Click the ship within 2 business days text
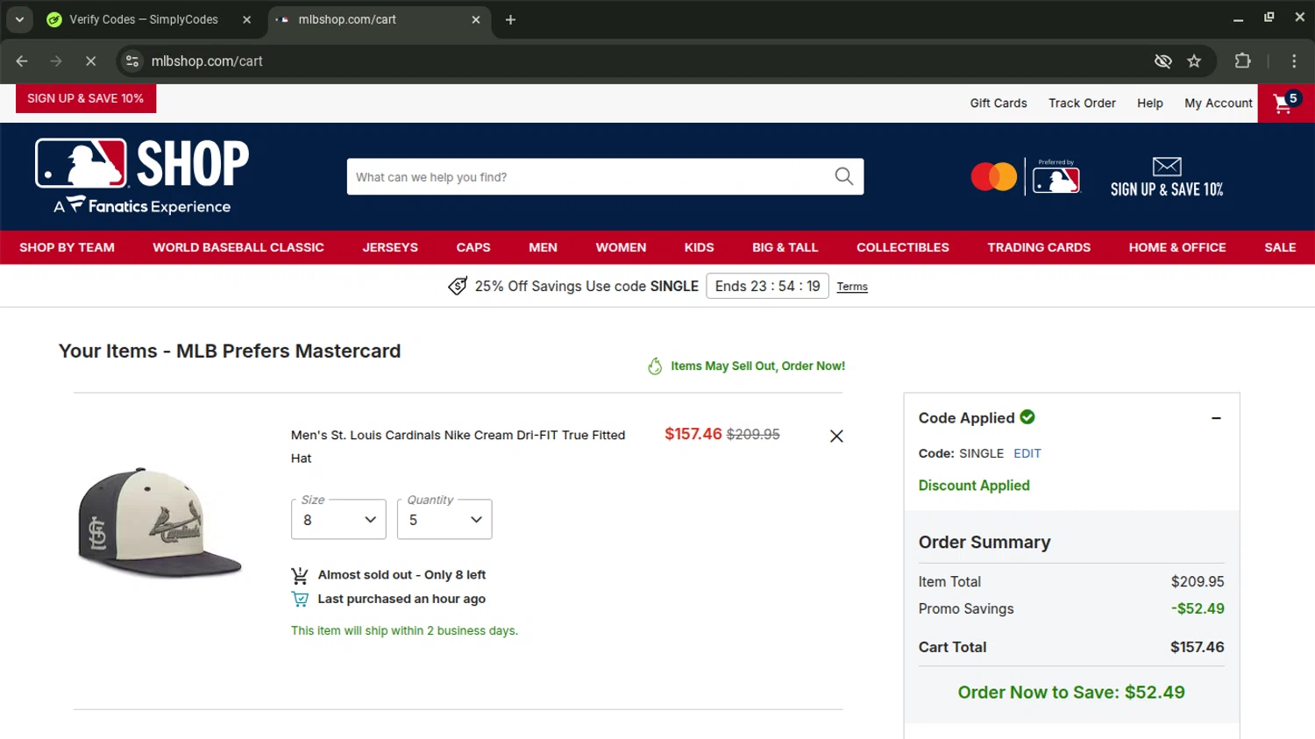Viewport: 1315px width, 739px height. (x=404, y=630)
